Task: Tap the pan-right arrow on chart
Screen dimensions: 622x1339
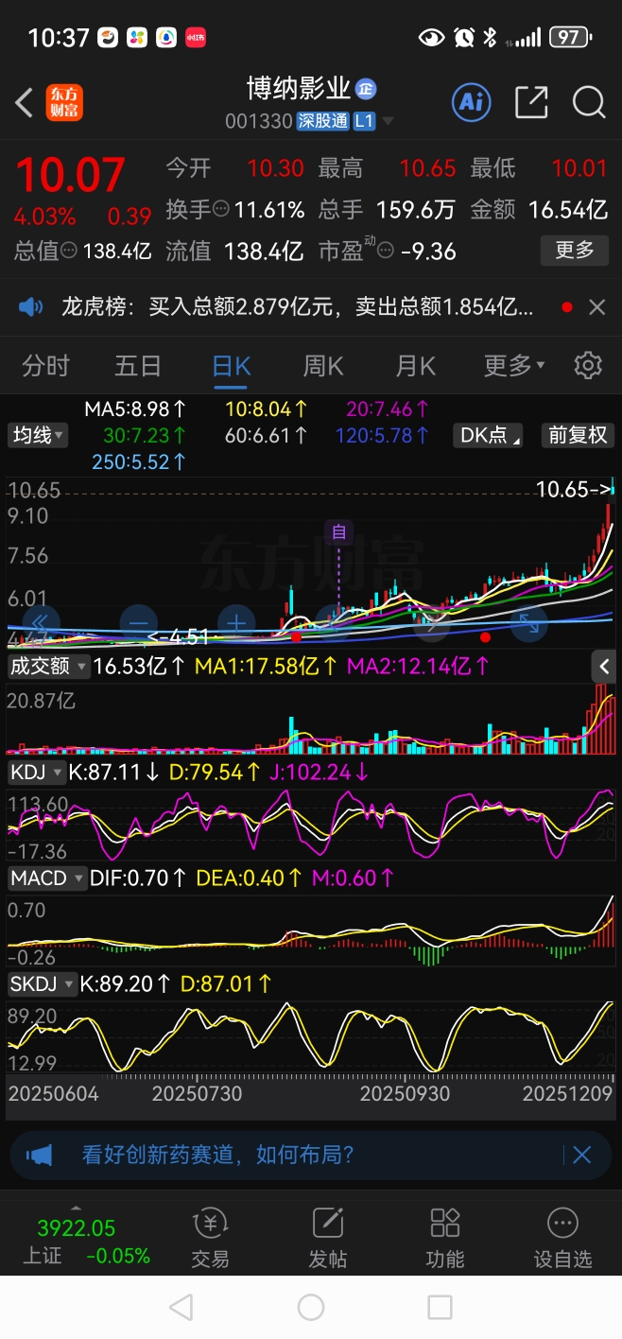Action: pyautogui.click(x=430, y=623)
